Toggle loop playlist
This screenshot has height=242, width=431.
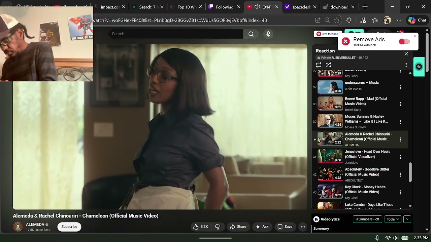tap(319, 65)
